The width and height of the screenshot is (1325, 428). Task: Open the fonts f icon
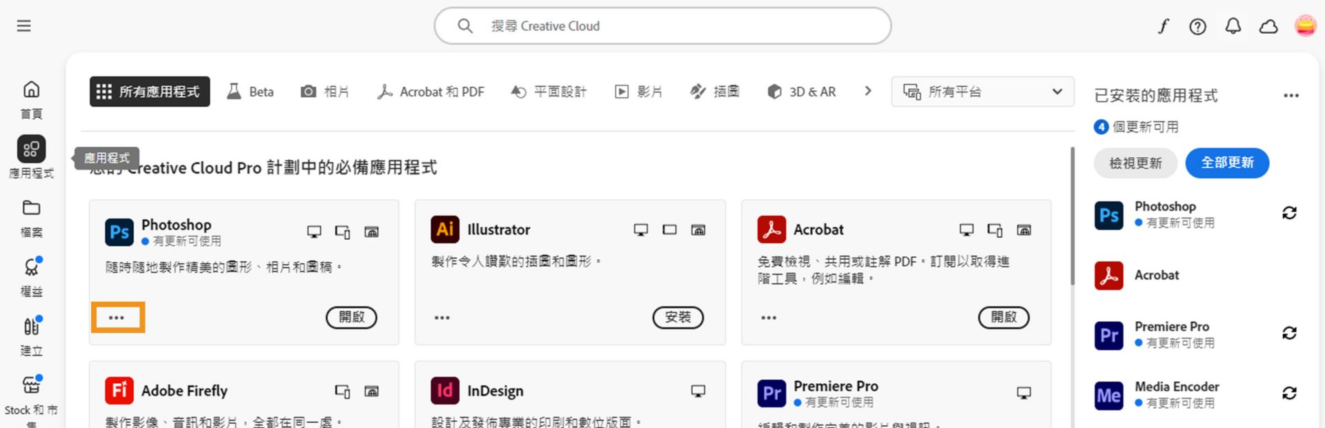tap(1164, 26)
